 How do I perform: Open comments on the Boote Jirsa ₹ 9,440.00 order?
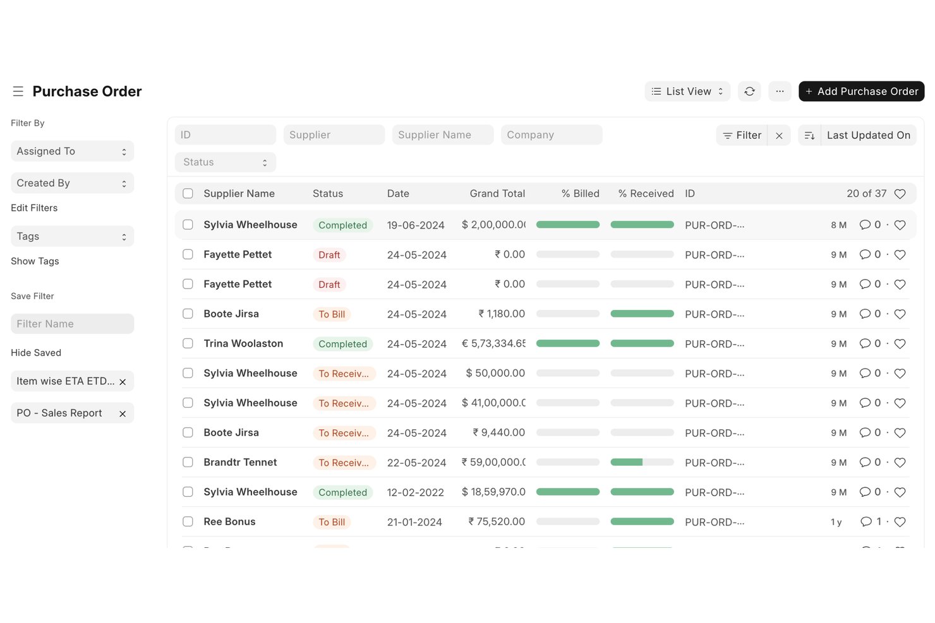tap(870, 432)
